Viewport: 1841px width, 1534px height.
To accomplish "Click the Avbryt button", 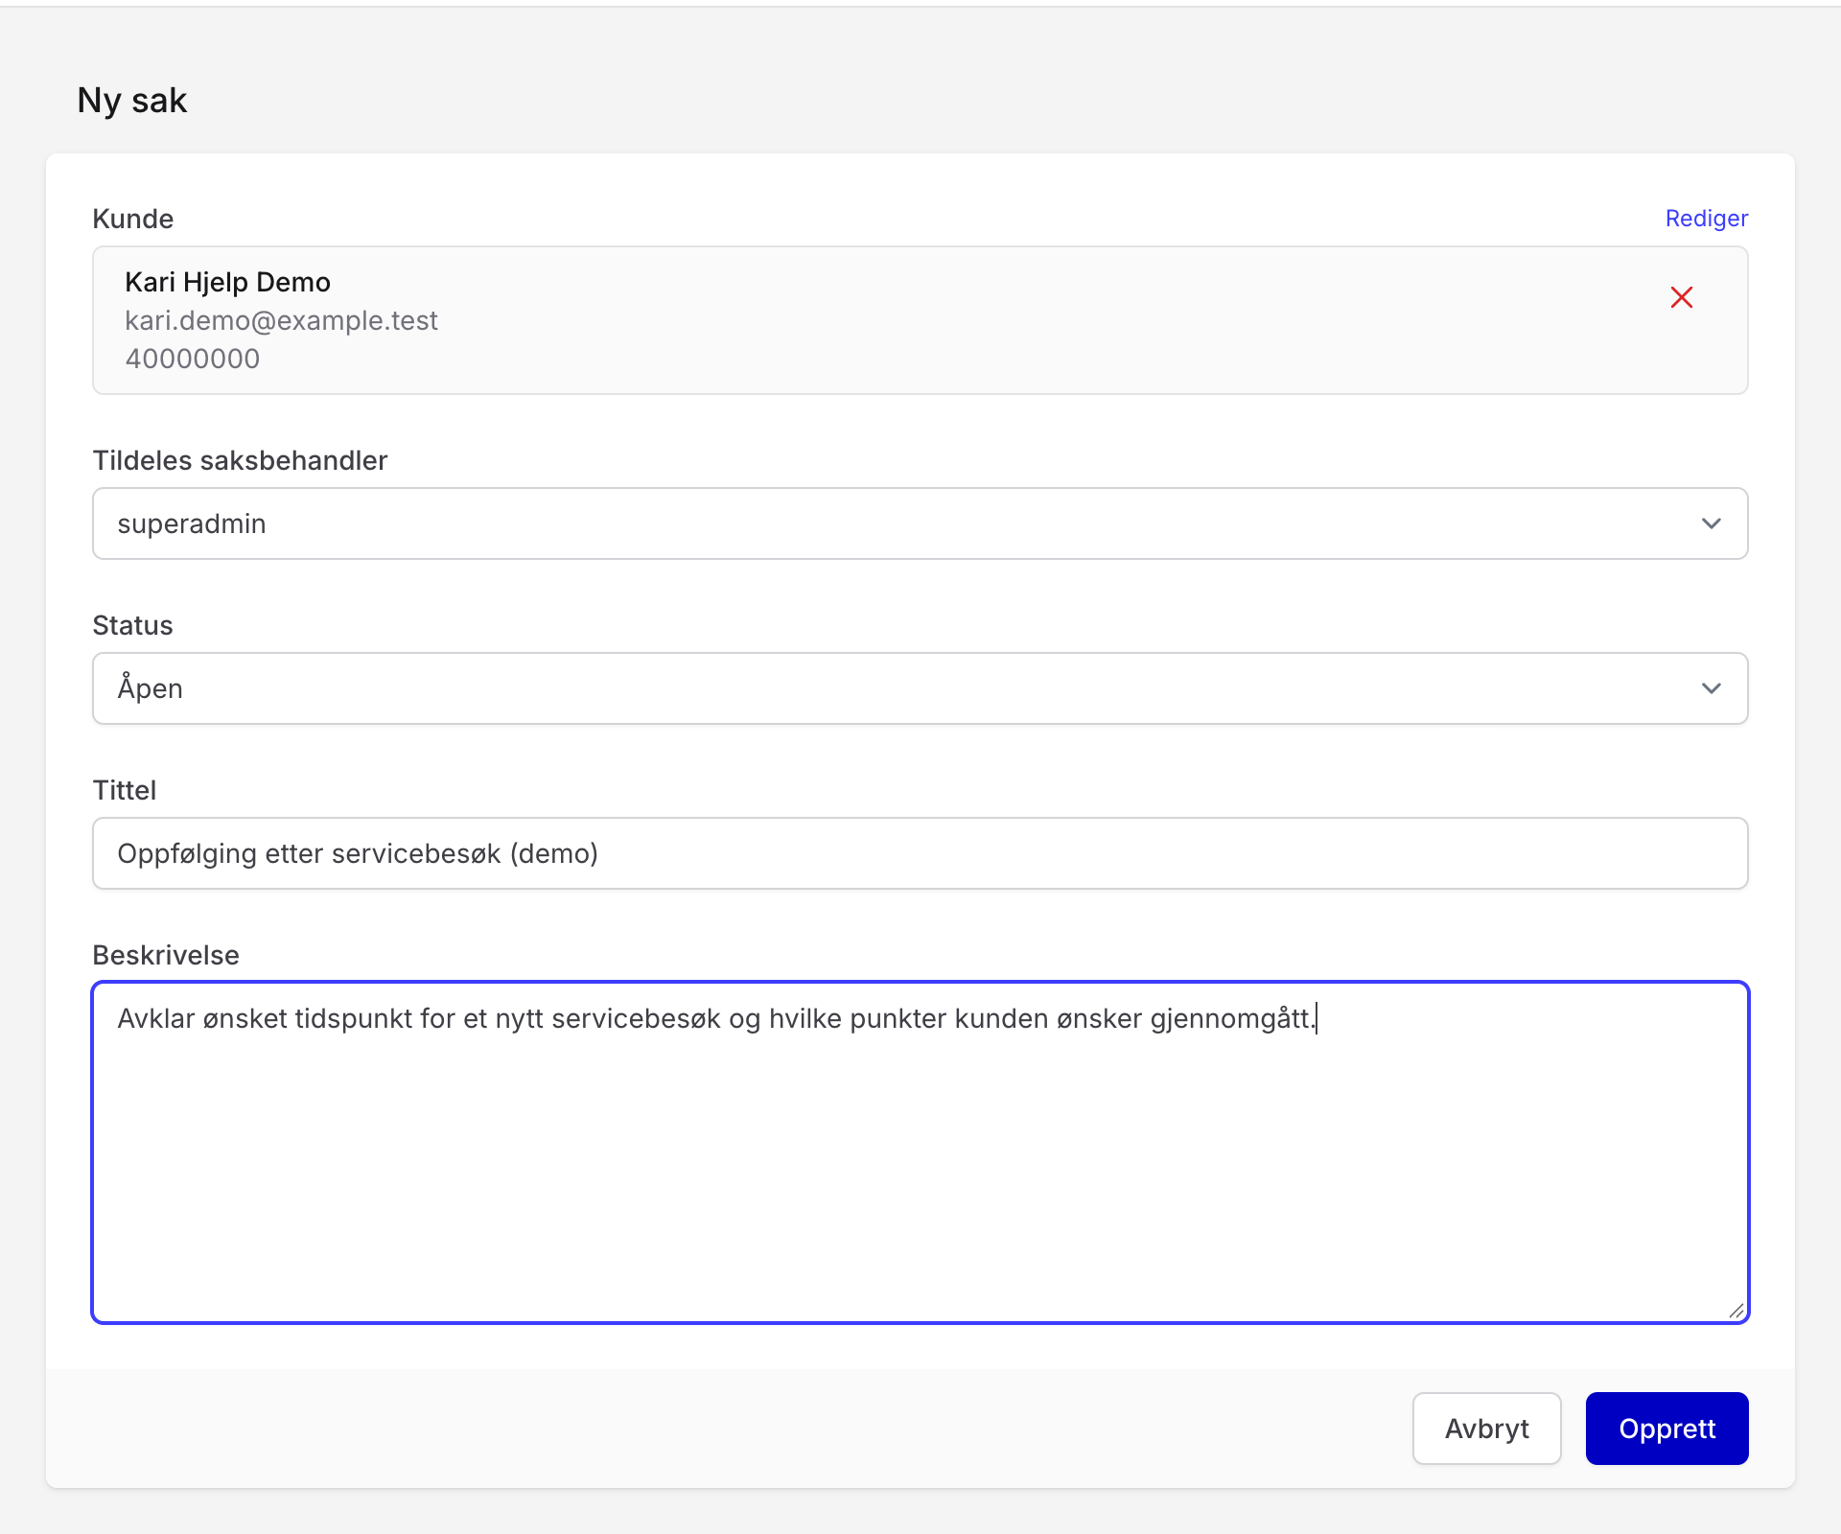I will (1486, 1429).
